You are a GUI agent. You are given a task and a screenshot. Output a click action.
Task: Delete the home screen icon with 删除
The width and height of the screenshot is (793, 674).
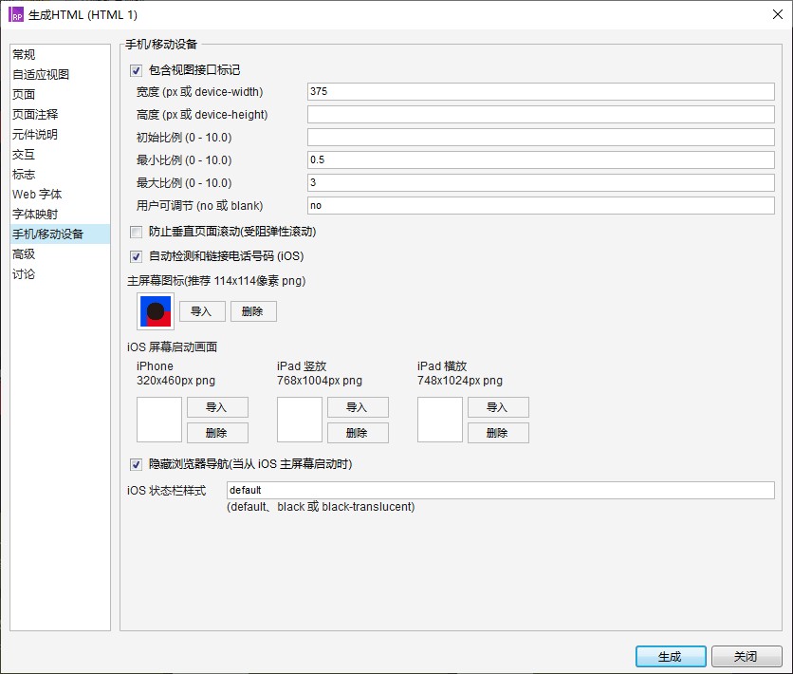[x=253, y=311]
